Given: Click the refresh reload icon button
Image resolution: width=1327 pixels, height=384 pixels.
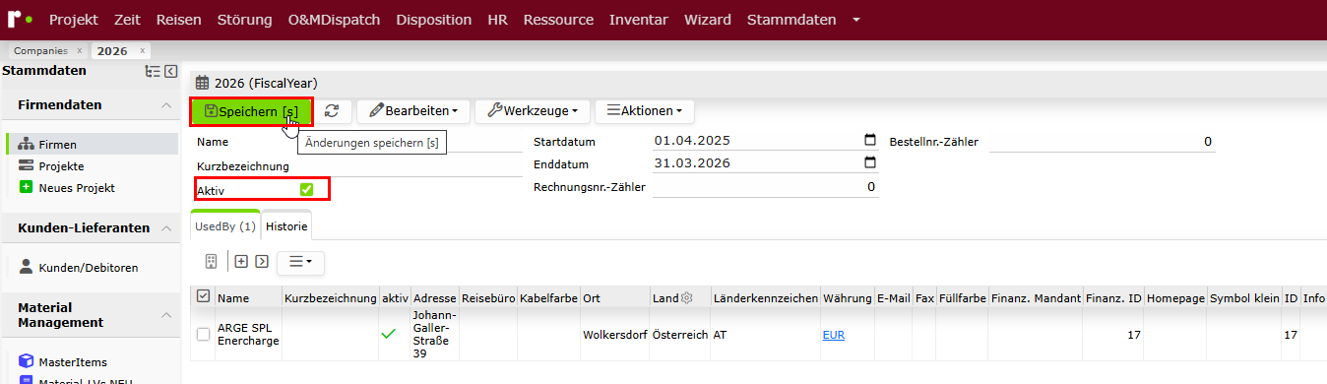Looking at the screenshot, I should [332, 111].
